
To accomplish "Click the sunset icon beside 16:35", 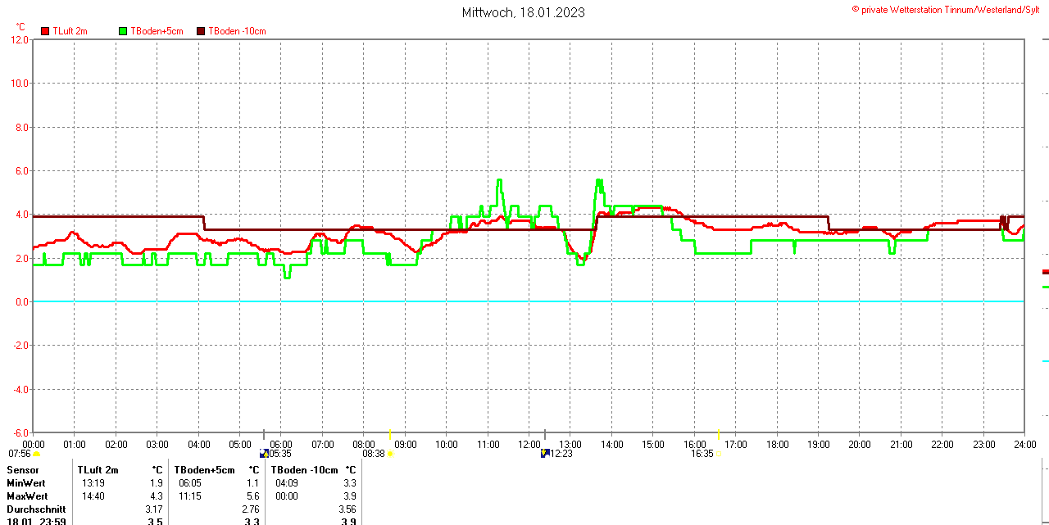I will click(718, 454).
